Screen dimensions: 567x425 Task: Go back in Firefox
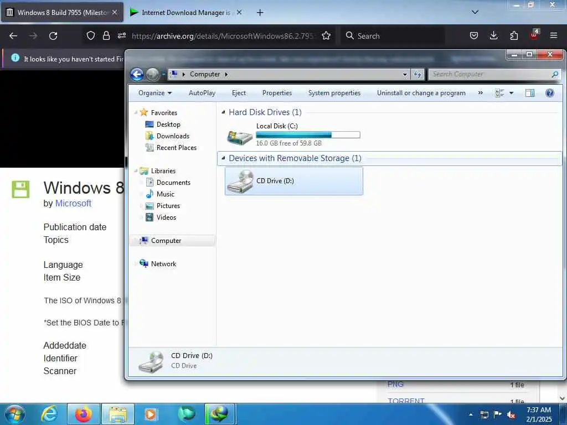click(x=13, y=36)
